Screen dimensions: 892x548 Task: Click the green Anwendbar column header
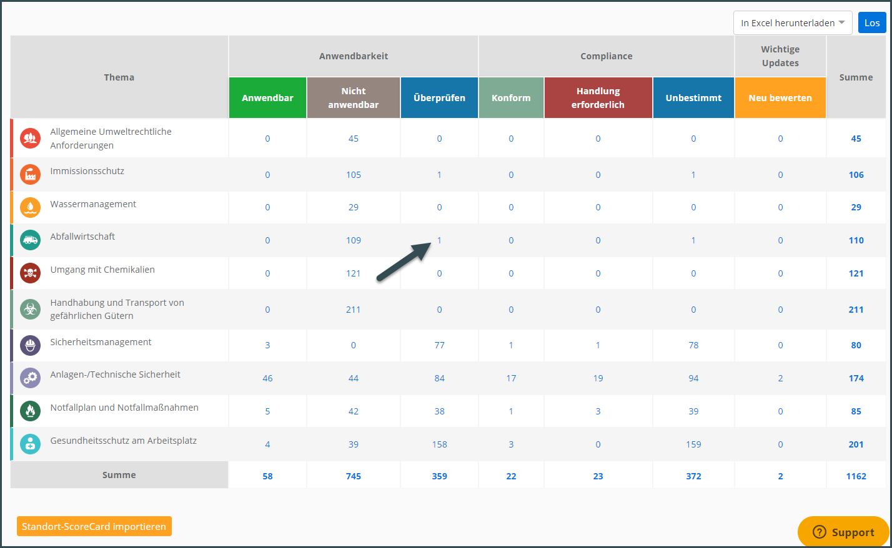coord(267,98)
